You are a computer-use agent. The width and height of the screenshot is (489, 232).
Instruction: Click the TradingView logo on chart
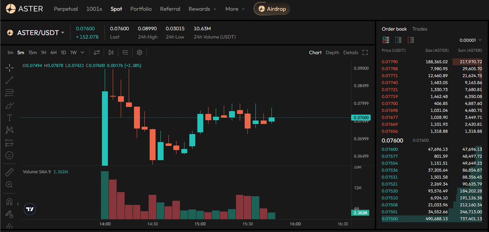click(30, 209)
